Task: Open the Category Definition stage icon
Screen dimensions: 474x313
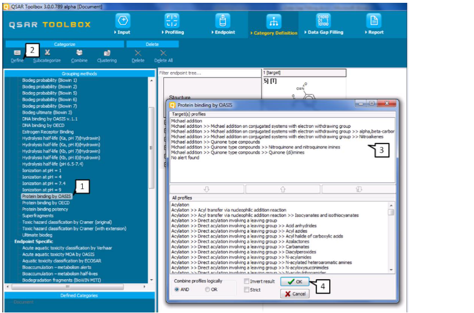Action: pyautogui.click(x=274, y=21)
